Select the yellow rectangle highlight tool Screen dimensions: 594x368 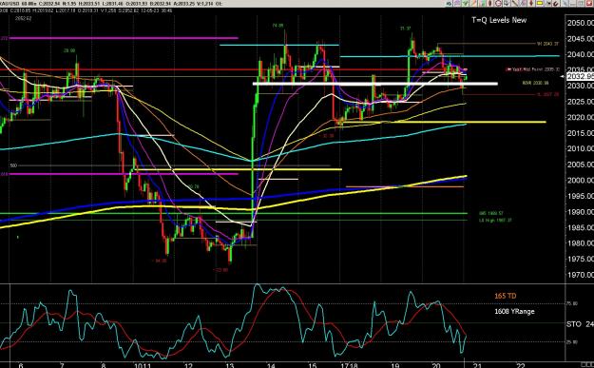point(540,4)
